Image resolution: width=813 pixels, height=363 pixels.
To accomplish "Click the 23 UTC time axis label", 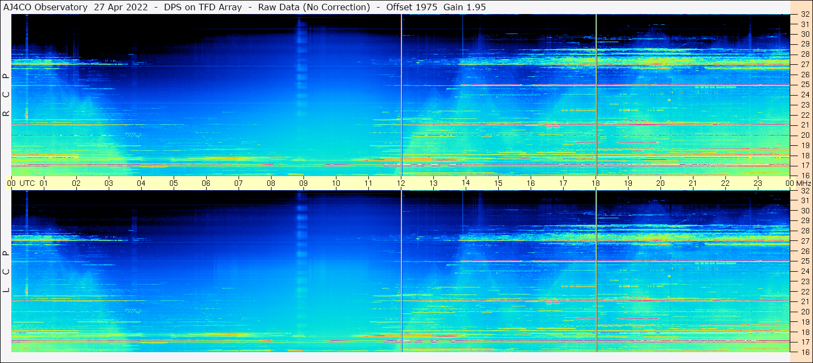I will pos(758,183).
